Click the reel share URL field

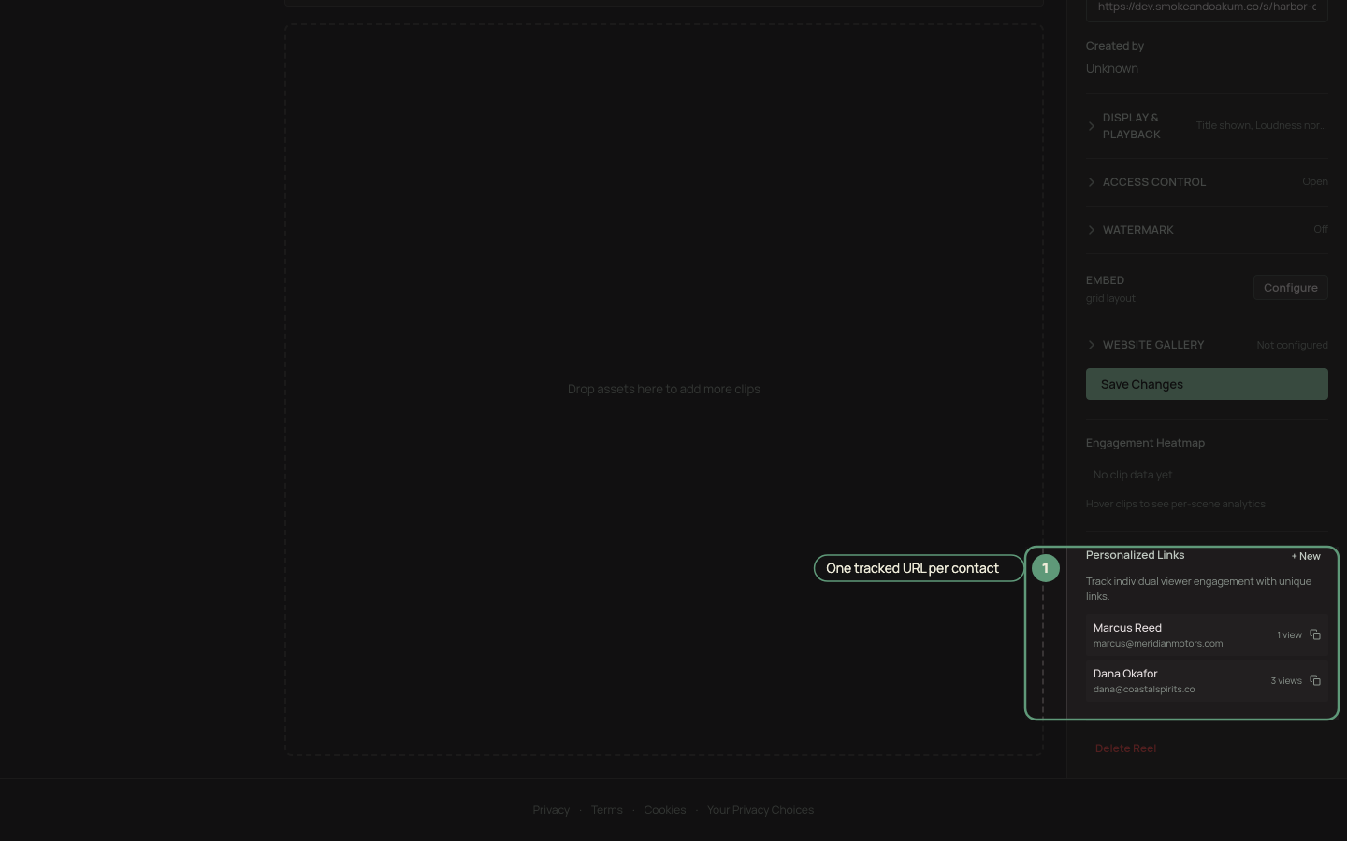point(1207,8)
